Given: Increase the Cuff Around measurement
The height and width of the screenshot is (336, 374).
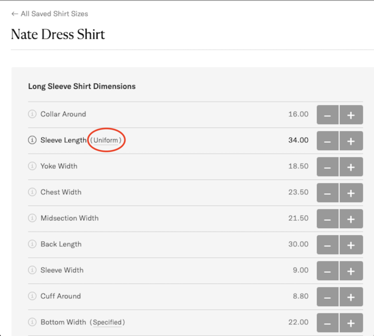Looking at the screenshot, I should tap(351, 297).
